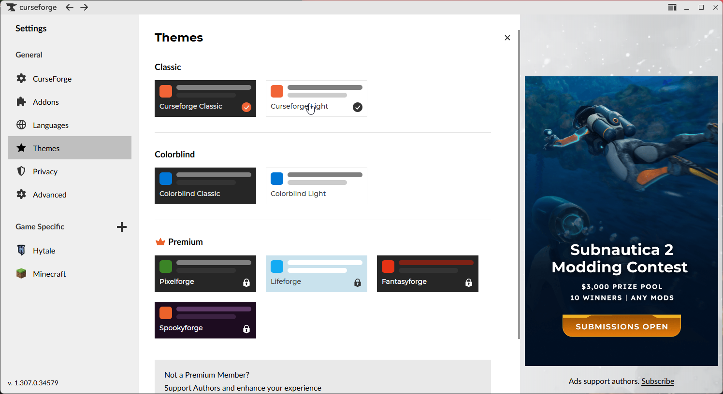Add a game with the plus icon
The width and height of the screenshot is (723, 394).
(122, 227)
